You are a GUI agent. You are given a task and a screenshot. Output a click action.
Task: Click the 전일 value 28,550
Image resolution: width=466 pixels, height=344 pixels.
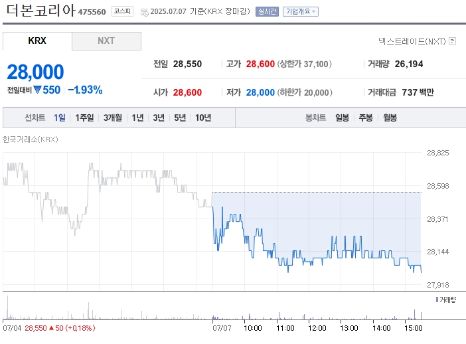tap(187, 64)
